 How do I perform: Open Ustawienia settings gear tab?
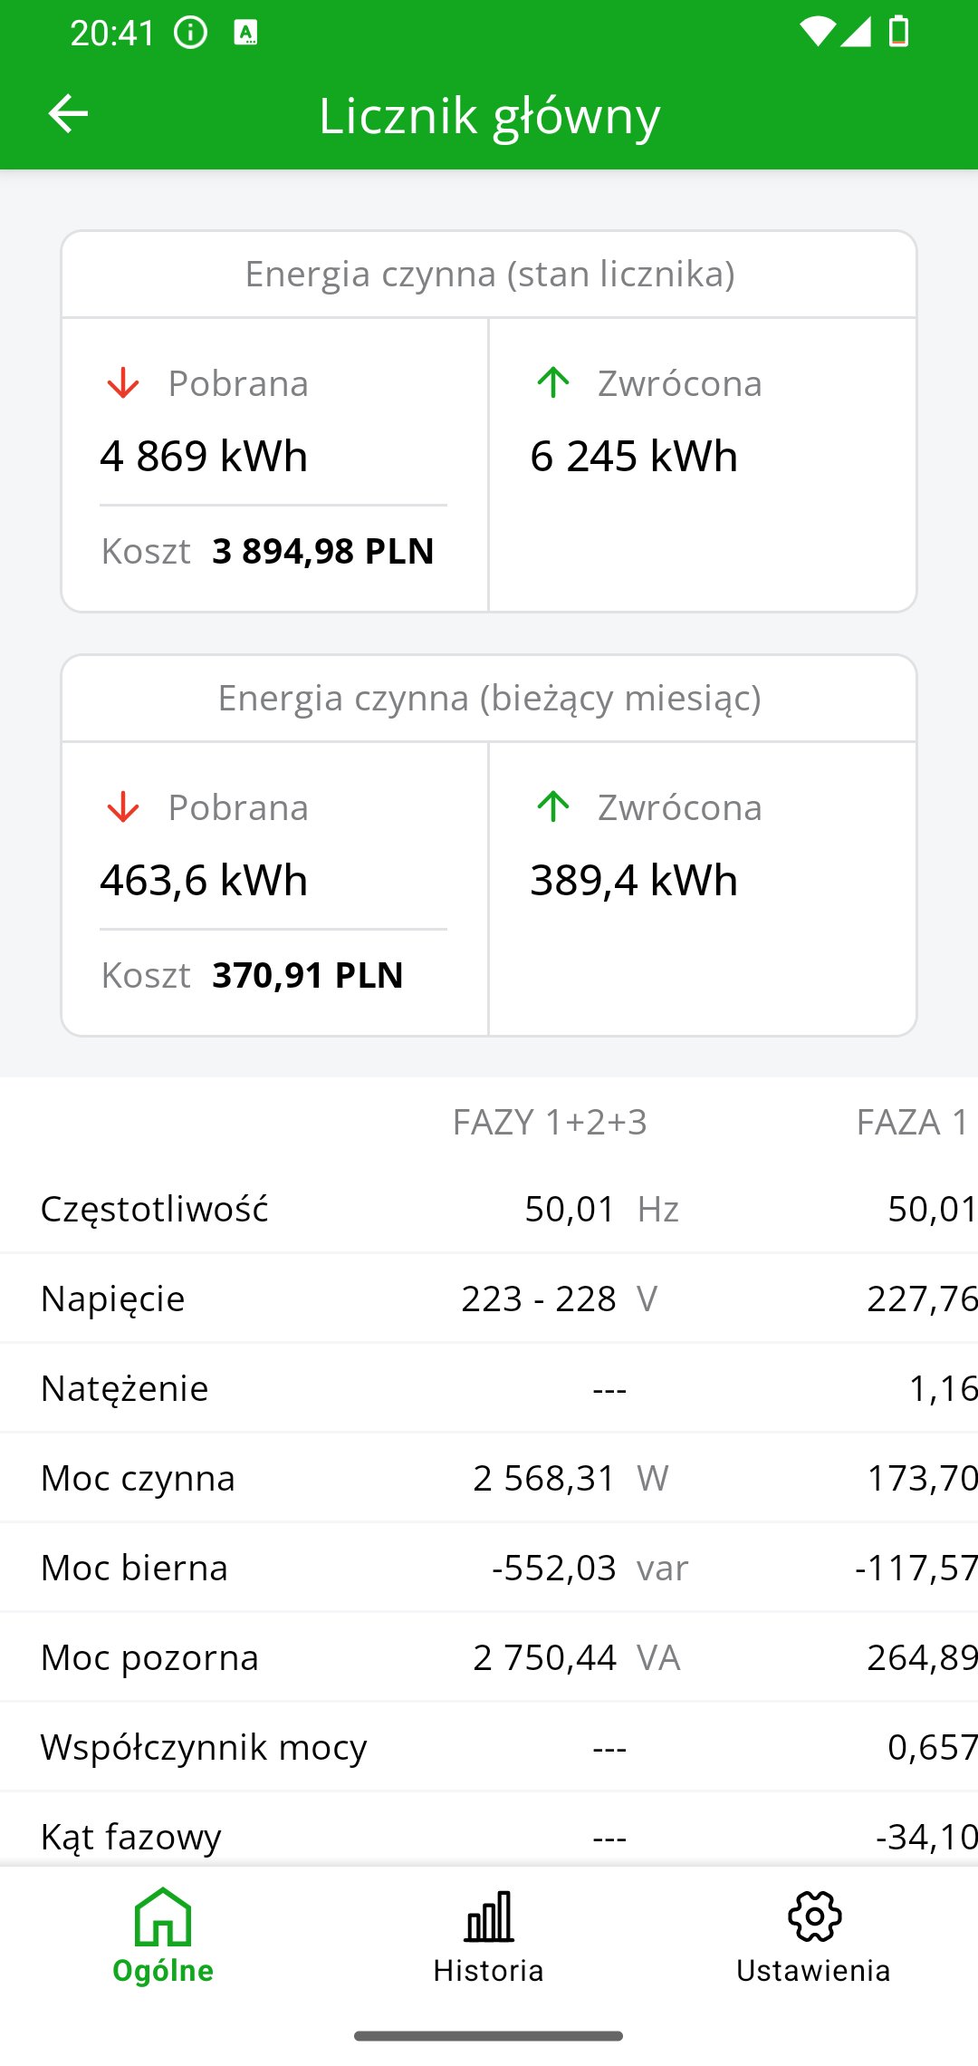point(813,1936)
